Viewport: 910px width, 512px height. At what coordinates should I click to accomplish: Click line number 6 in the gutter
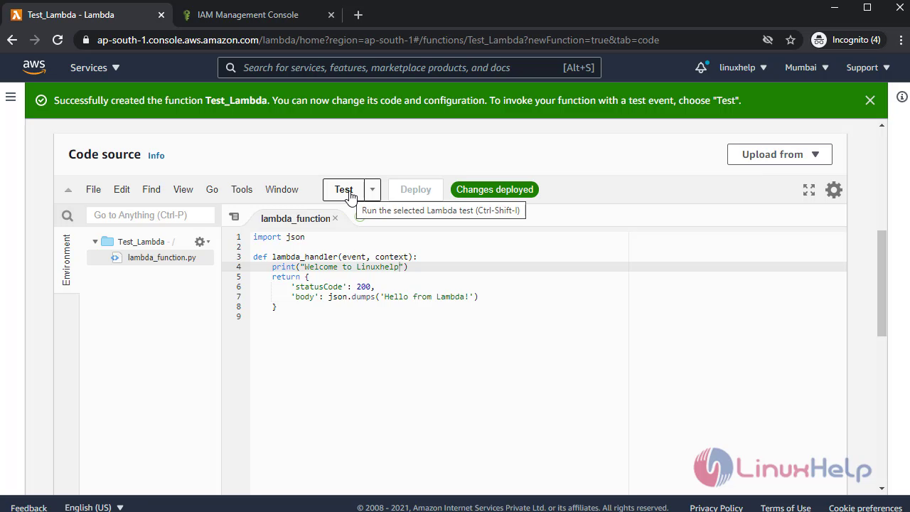[239, 287]
